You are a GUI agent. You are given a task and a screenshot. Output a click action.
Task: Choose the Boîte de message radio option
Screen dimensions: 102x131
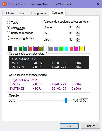tap(8, 33)
